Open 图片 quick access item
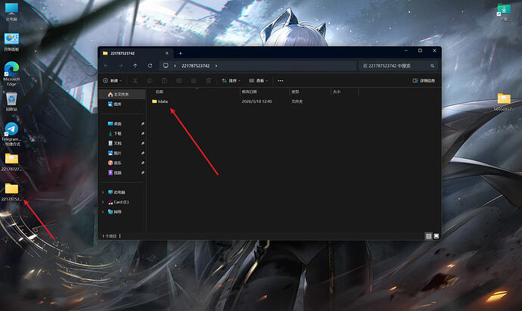This screenshot has width=522, height=311. coord(122,153)
